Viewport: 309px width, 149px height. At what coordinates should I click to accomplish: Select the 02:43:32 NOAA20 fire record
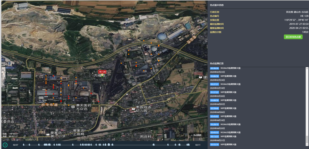[214, 132]
